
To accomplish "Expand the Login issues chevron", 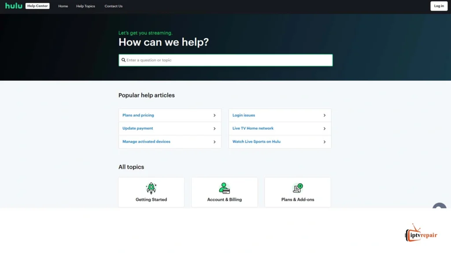I will [x=325, y=115].
